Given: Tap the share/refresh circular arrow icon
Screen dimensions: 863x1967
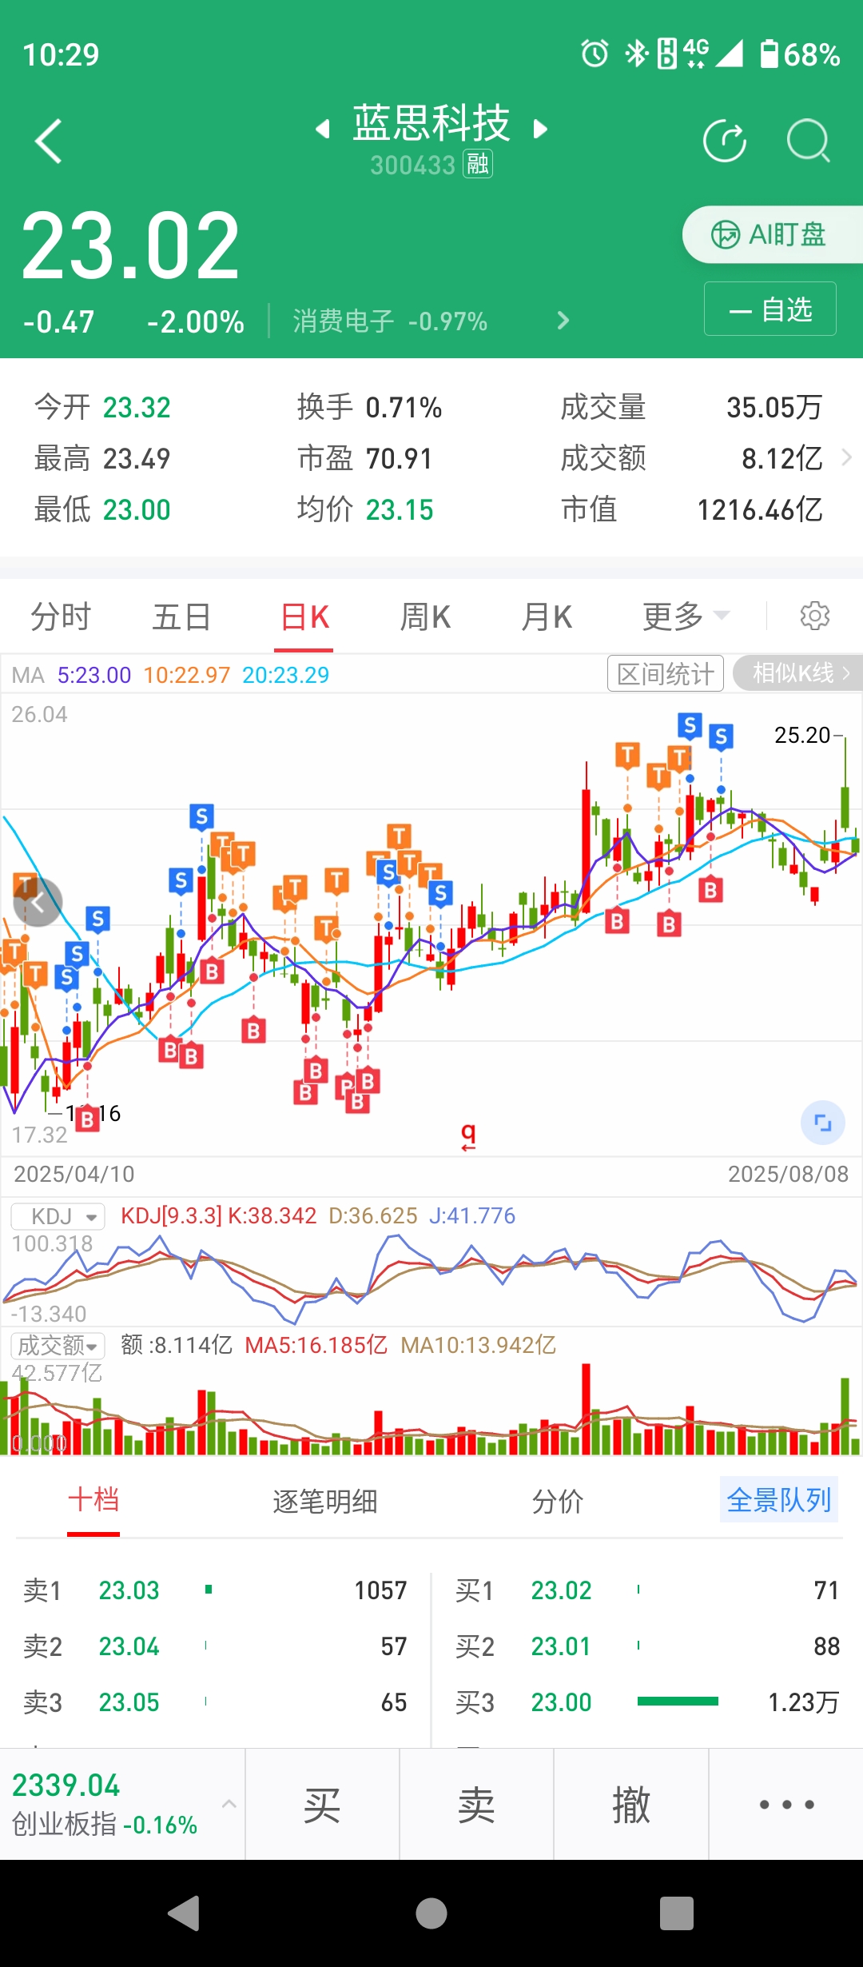Looking at the screenshot, I should tap(725, 142).
